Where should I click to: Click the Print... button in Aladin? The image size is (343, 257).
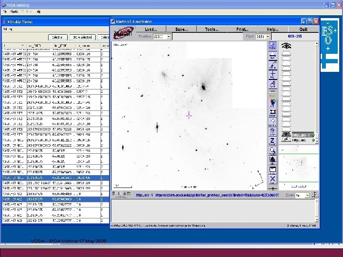242,30
